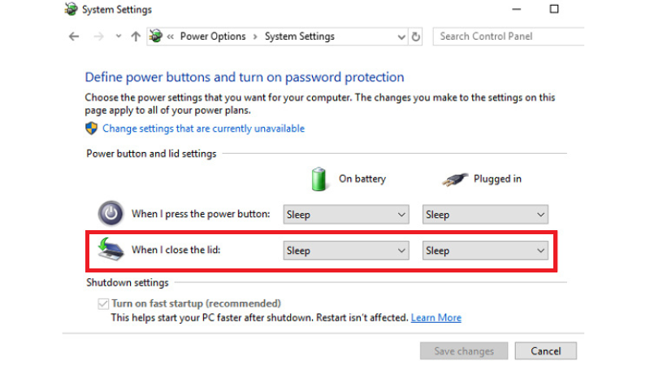Click the laptop lid close icon
650x366 pixels.
(x=110, y=250)
